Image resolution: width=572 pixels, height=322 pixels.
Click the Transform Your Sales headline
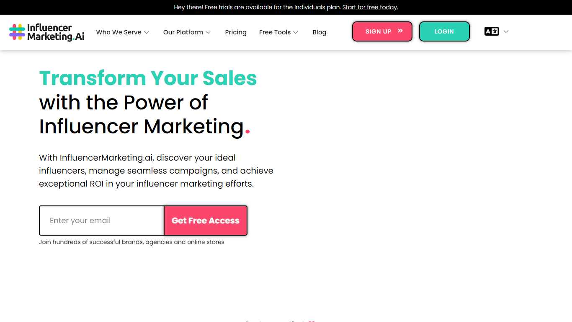[x=148, y=78]
